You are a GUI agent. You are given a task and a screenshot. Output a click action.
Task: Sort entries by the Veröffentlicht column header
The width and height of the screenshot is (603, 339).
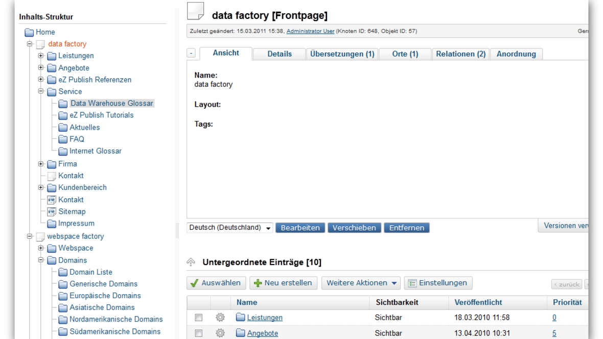478,302
